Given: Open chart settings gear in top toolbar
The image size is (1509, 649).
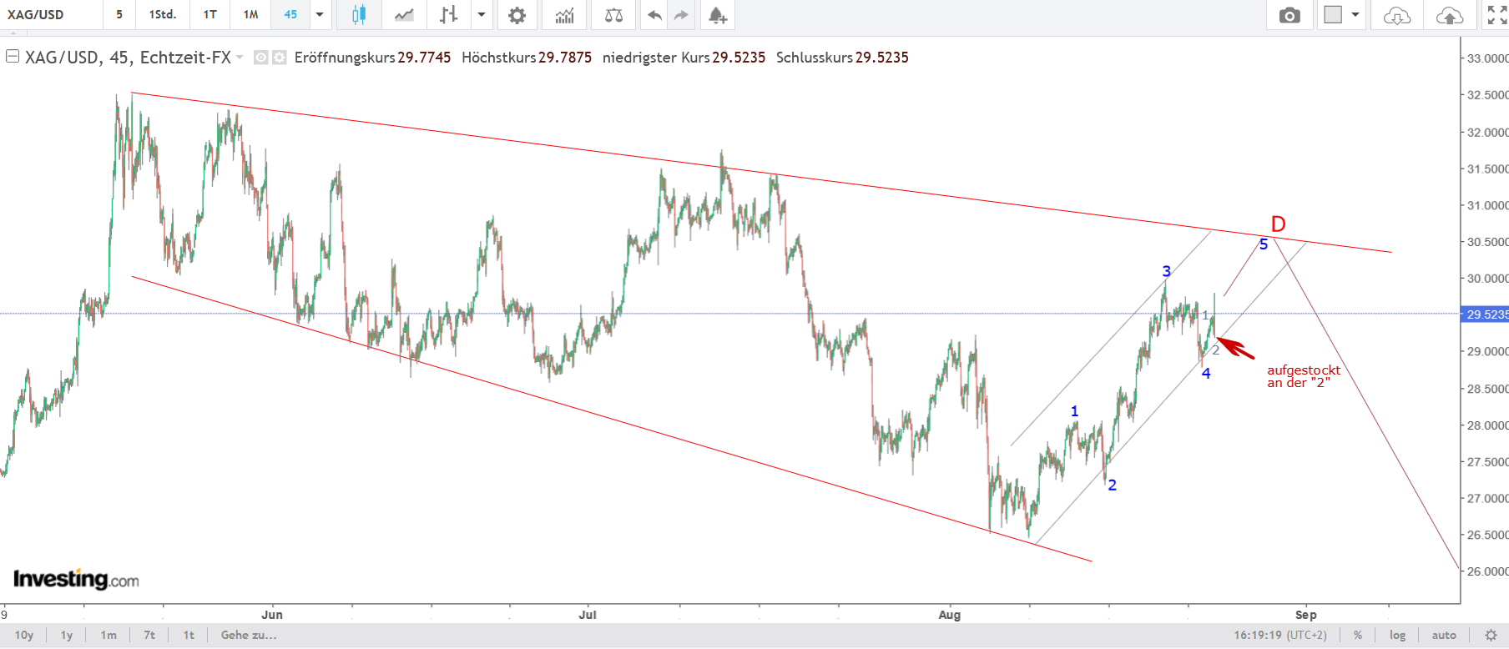Looking at the screenshot, I should point(517,15).
